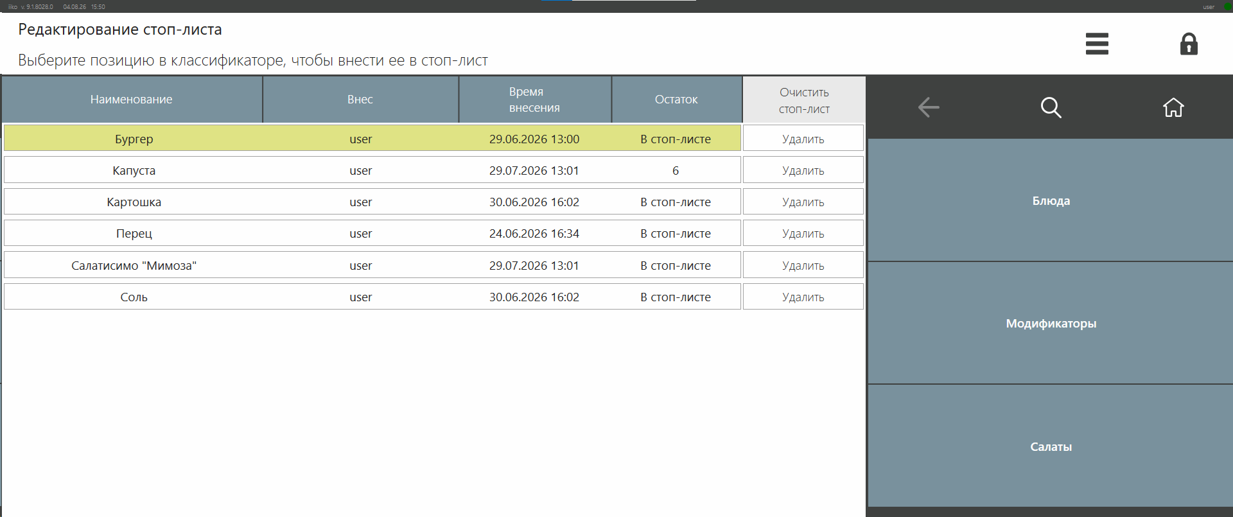This screenshot has width=1233, height=517.
Task: Open the Салаты category
Action: pos(1051,446)
